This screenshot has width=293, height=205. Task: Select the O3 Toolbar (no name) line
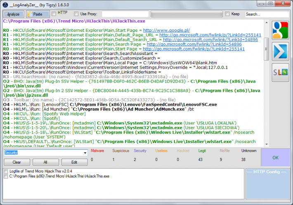tap(90, 100)
